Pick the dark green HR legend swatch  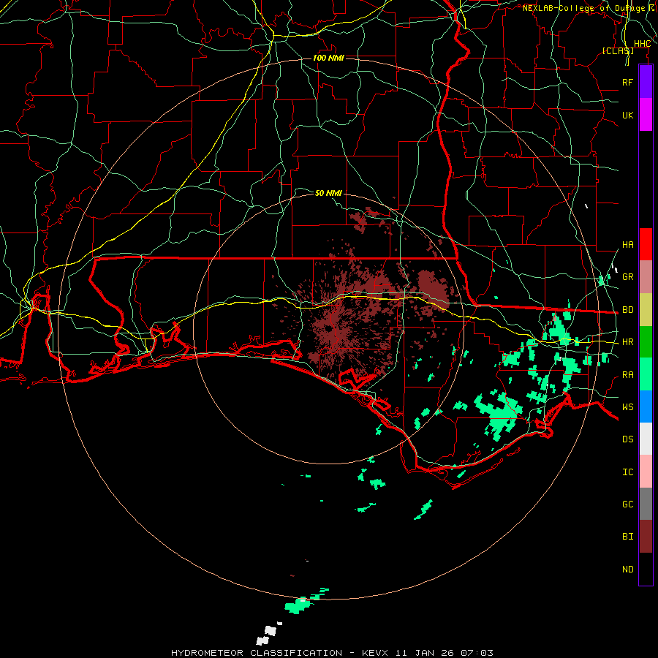pyautogui.click(x=646, y=341)
